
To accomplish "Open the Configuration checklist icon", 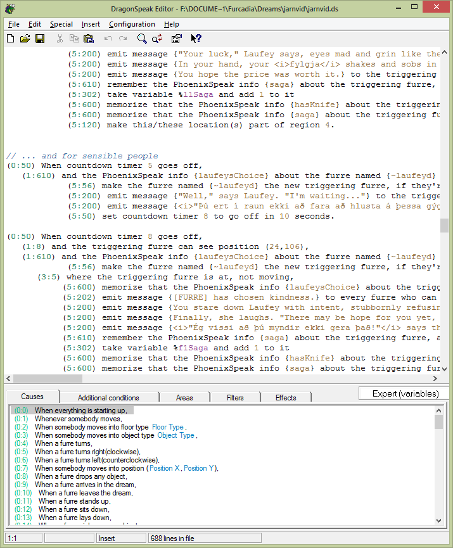I will coord(177,39).
